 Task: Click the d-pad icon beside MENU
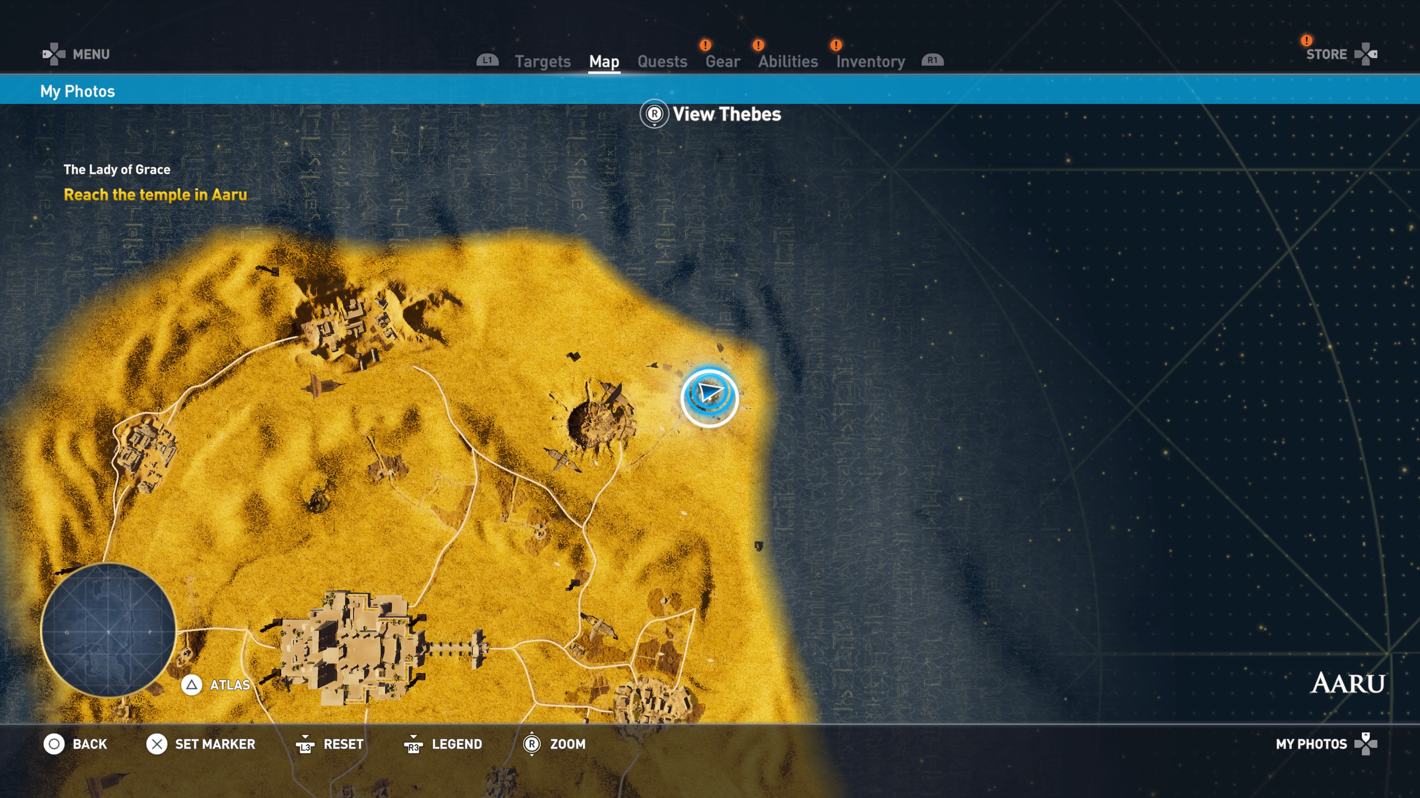click(x=54, y=54)
